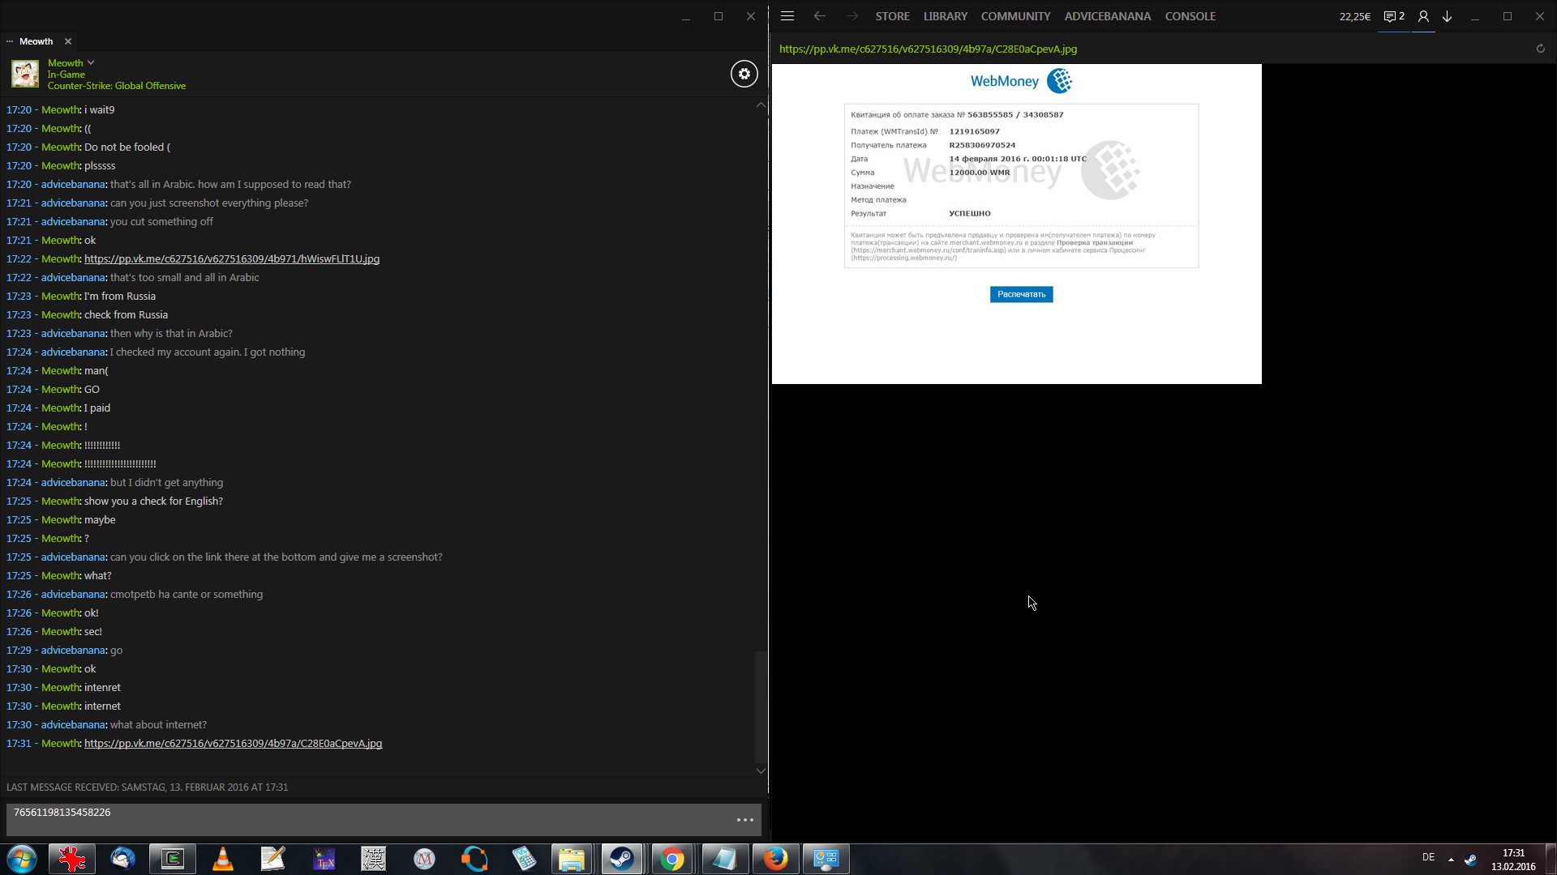Expand the chat tab list dots
The width and height of the screenshot is (1557, 875).
(x=10, y=41)
